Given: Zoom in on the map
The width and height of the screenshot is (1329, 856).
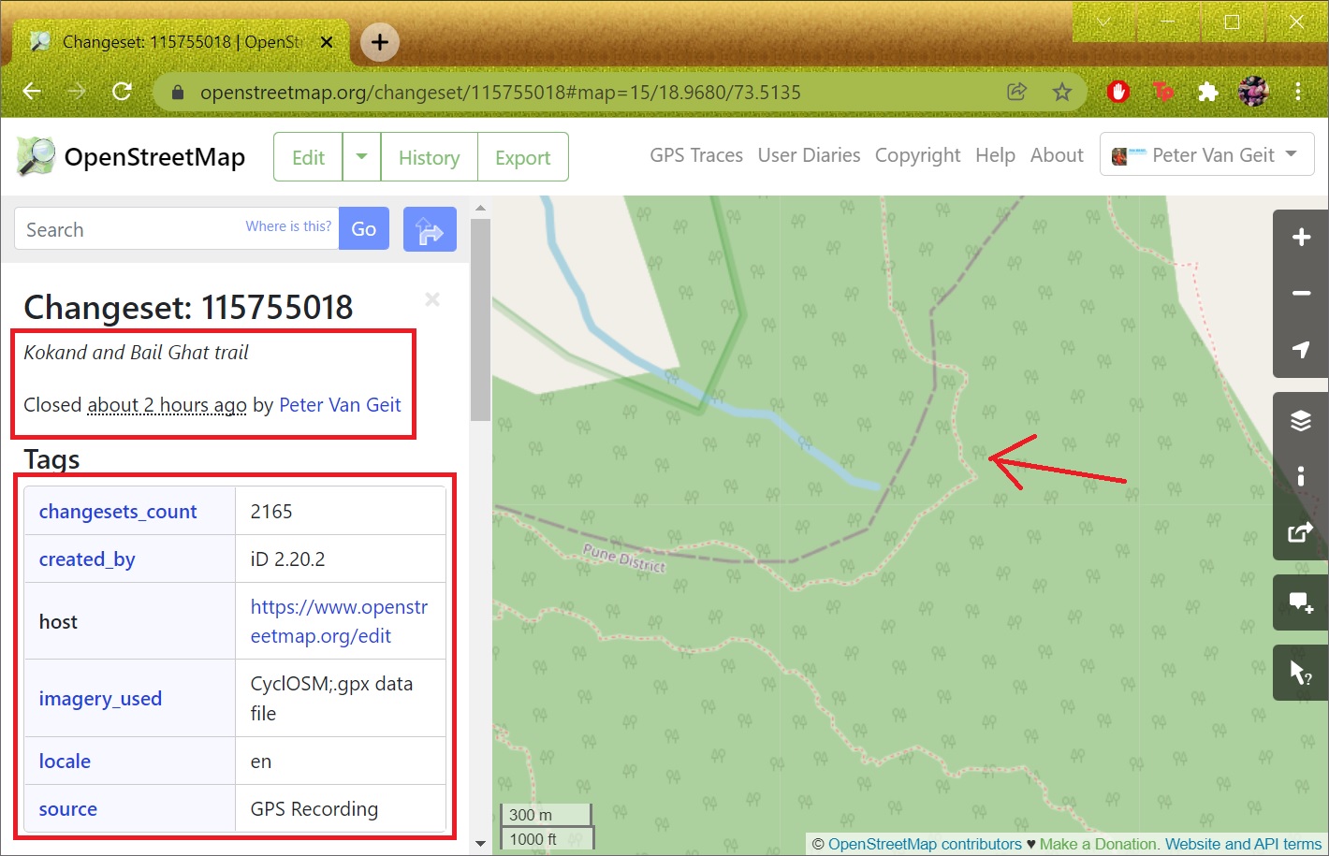Looking at the screenshot, I should click(x=1301, y=238).
